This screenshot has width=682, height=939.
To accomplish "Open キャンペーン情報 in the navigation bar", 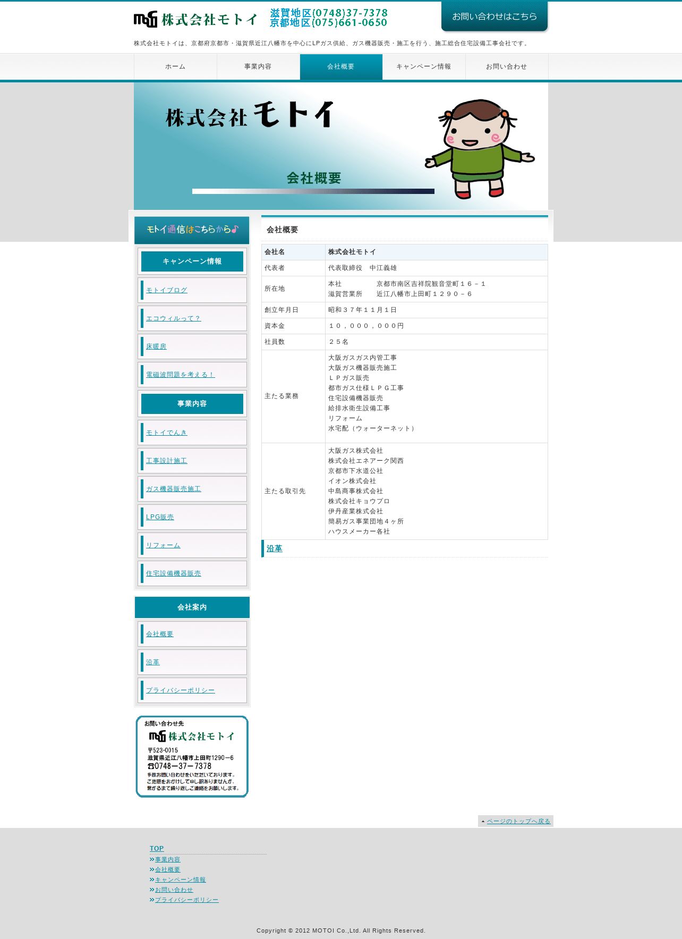I will pos(424,66).
